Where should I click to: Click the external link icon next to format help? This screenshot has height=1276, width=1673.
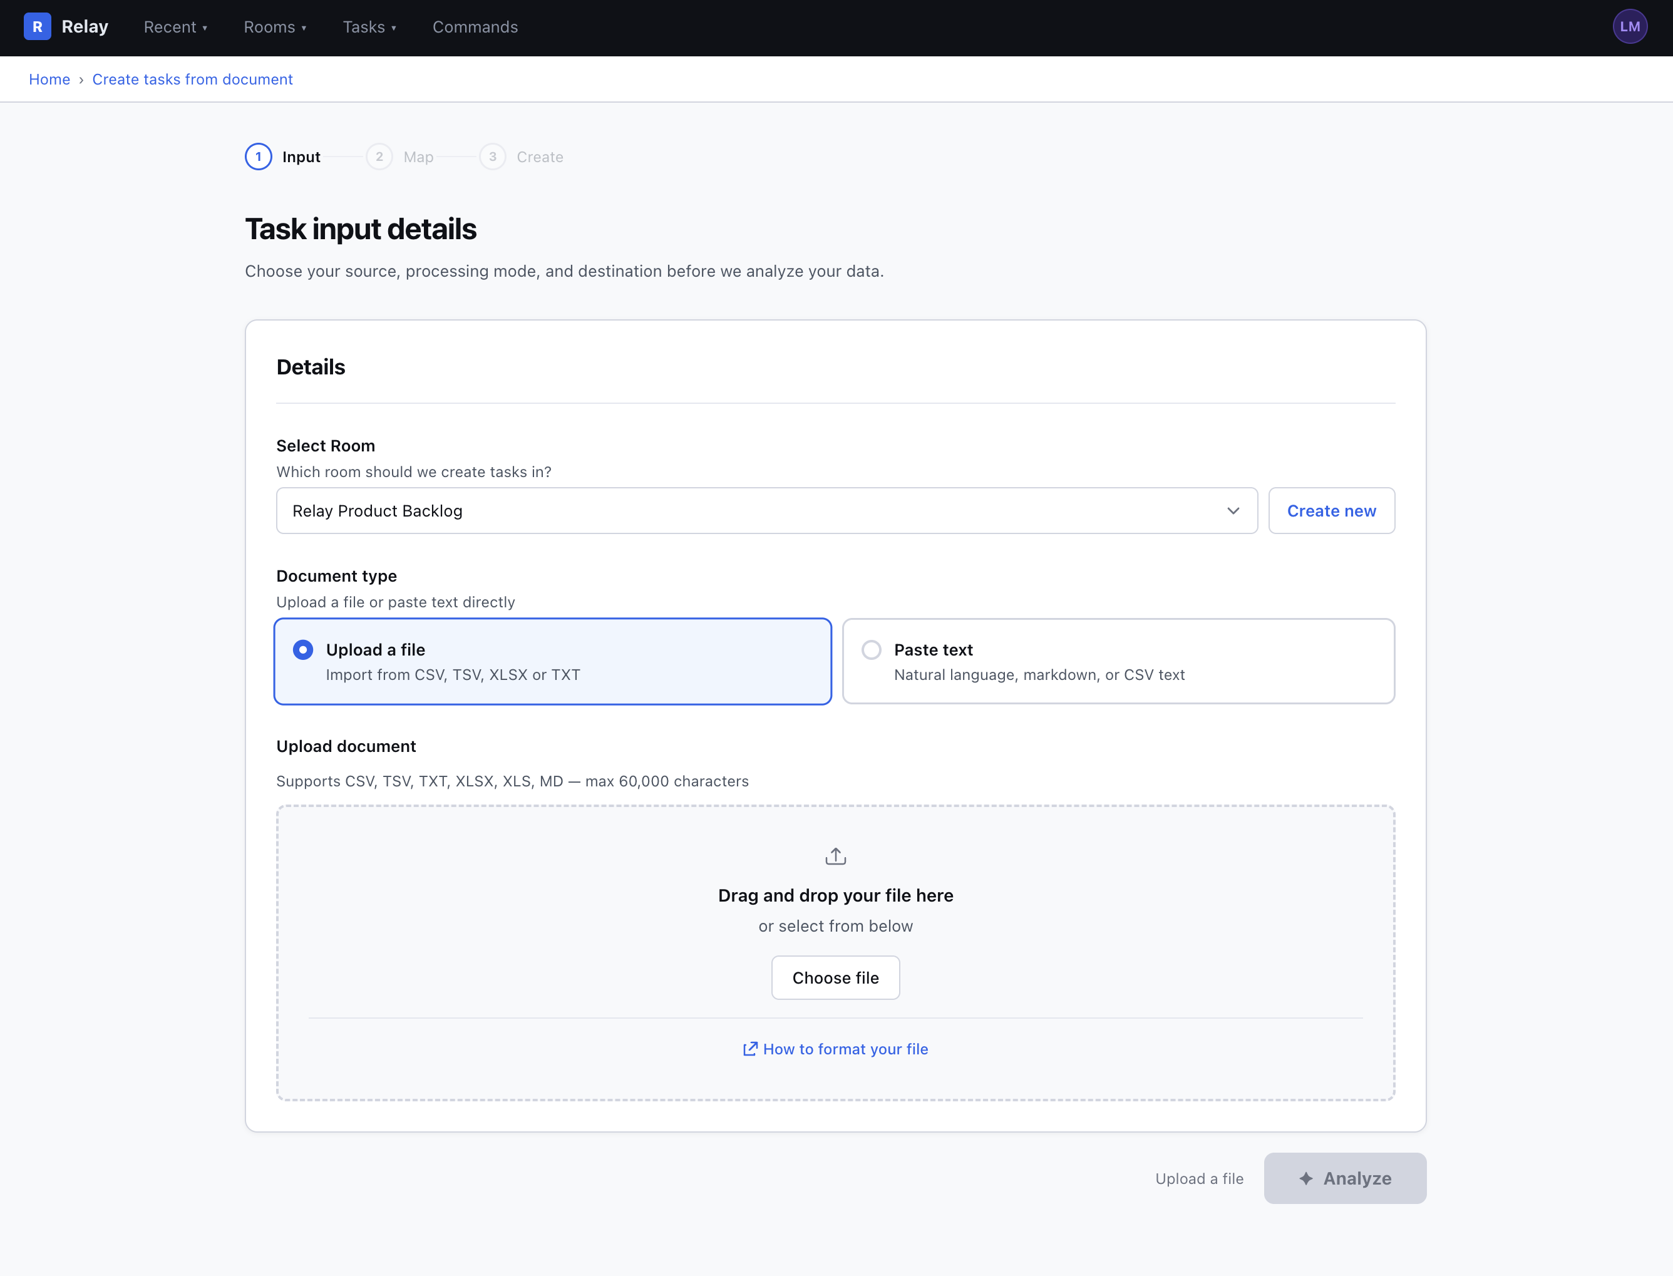pyautogui.click(x=749, y=1049)
